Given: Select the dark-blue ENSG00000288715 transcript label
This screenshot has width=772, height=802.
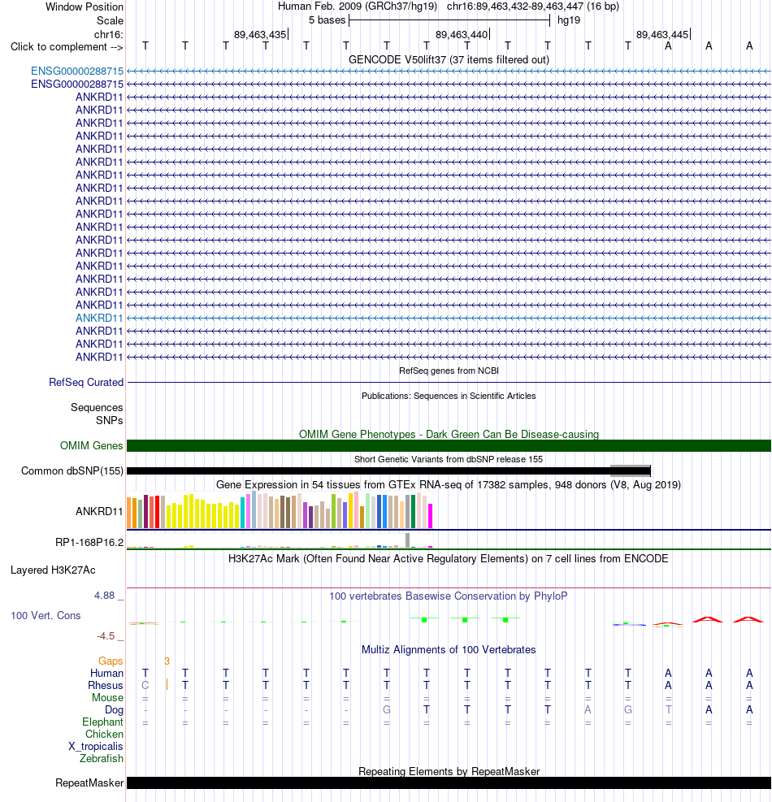Looking at the screenshot, I should click(76, 84).
